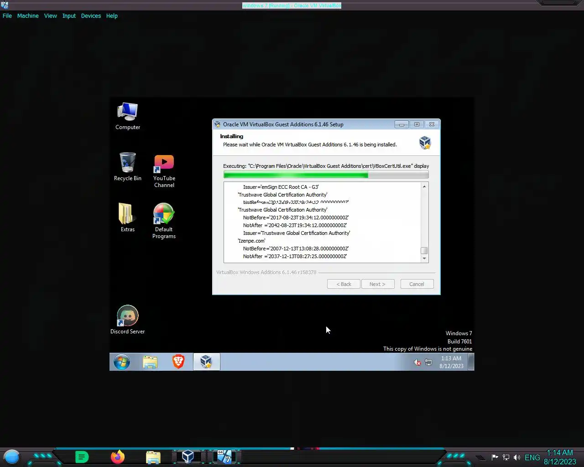Click the VirtualBox cube logo in setup header
Screen dimensions: 584x467
[425, 143]
